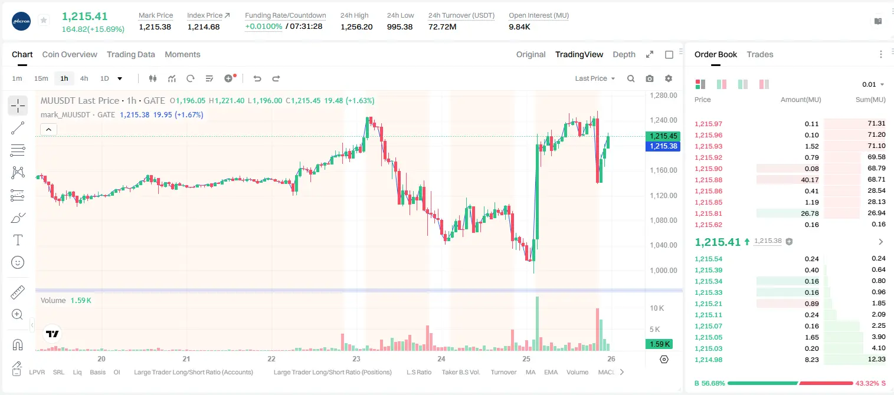Take a chart snapshot with camera icon
This screenshot has width=894, height=395.
point(650,78)
